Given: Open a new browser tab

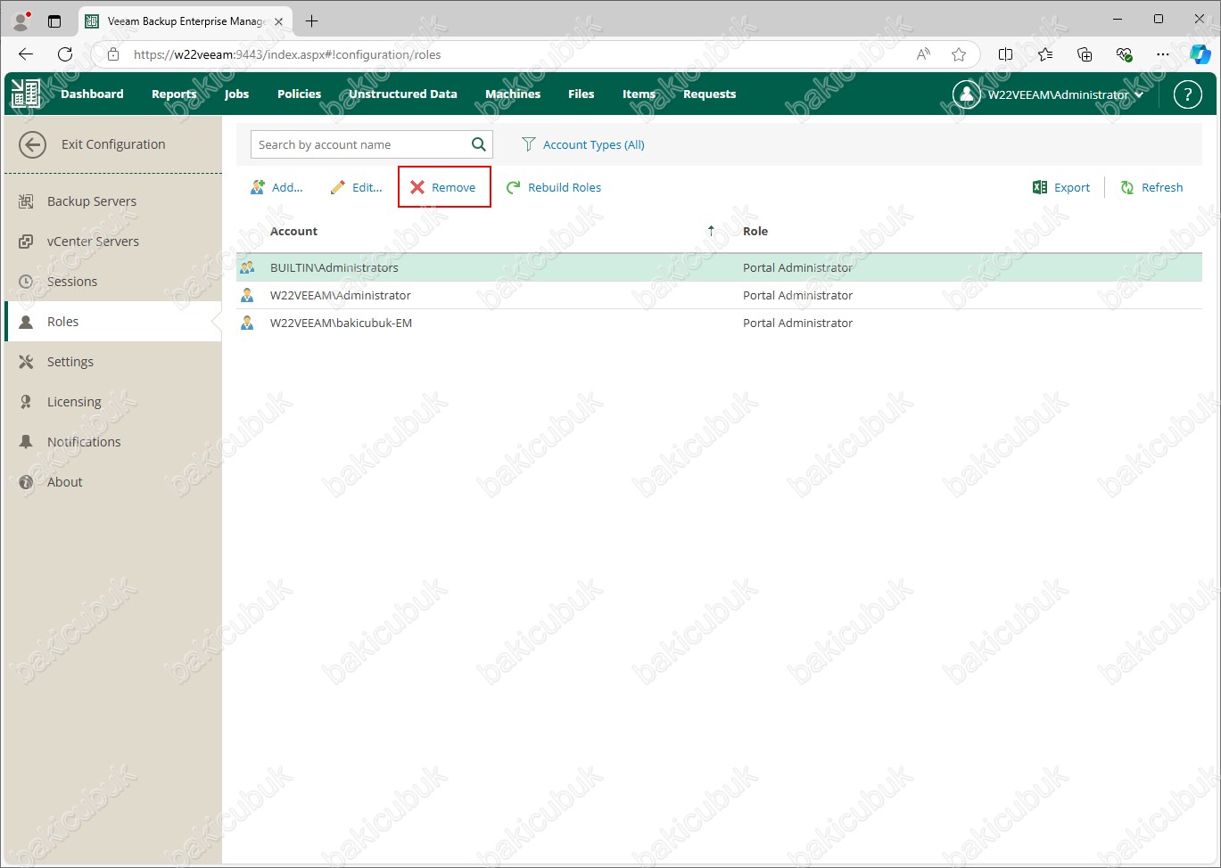Looking at the screenshot, I should 311,20.
